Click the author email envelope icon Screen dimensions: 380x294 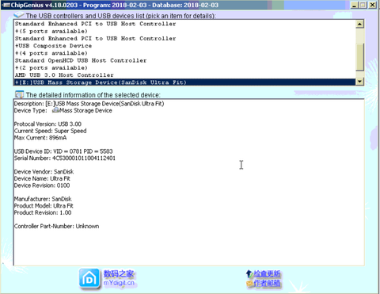[249, 284]
